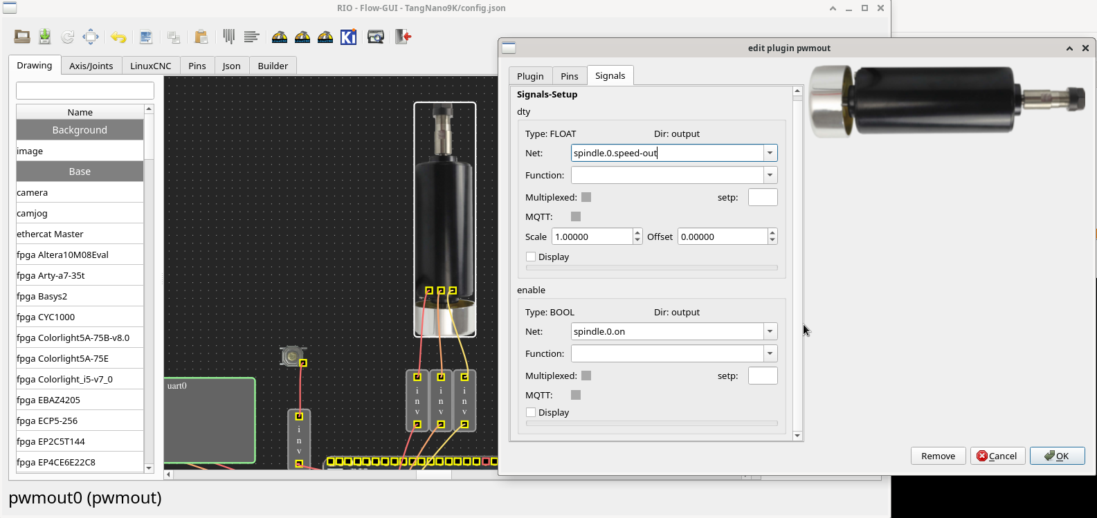Open the KiCad export icon
Viewport: 1097px width, 518px height.
[349, 37]
